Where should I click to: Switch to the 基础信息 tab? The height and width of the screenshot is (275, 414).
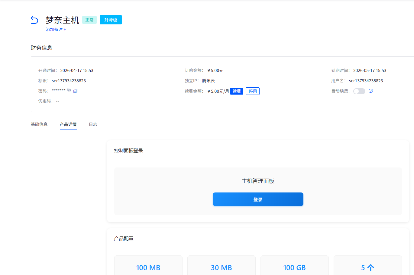39,124
